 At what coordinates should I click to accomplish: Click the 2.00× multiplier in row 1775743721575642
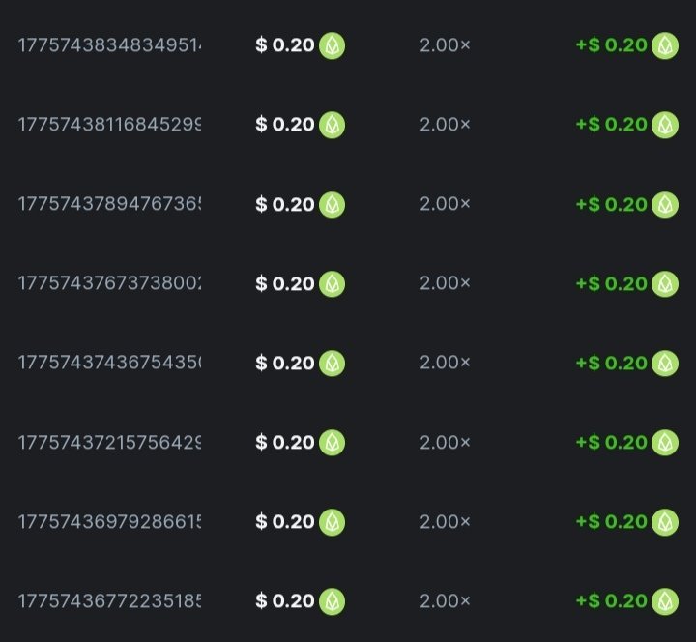(445, 442)
